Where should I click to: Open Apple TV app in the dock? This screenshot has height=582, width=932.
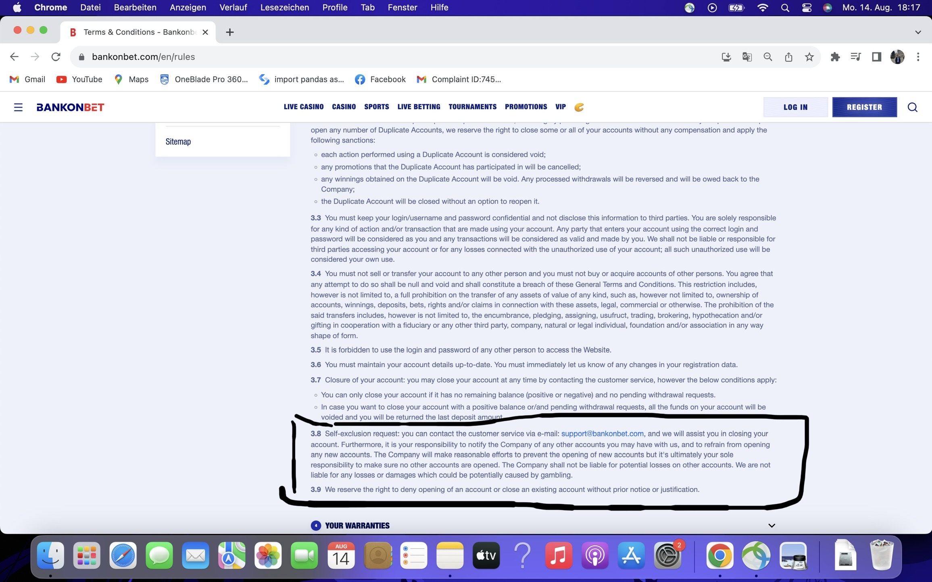486,555
